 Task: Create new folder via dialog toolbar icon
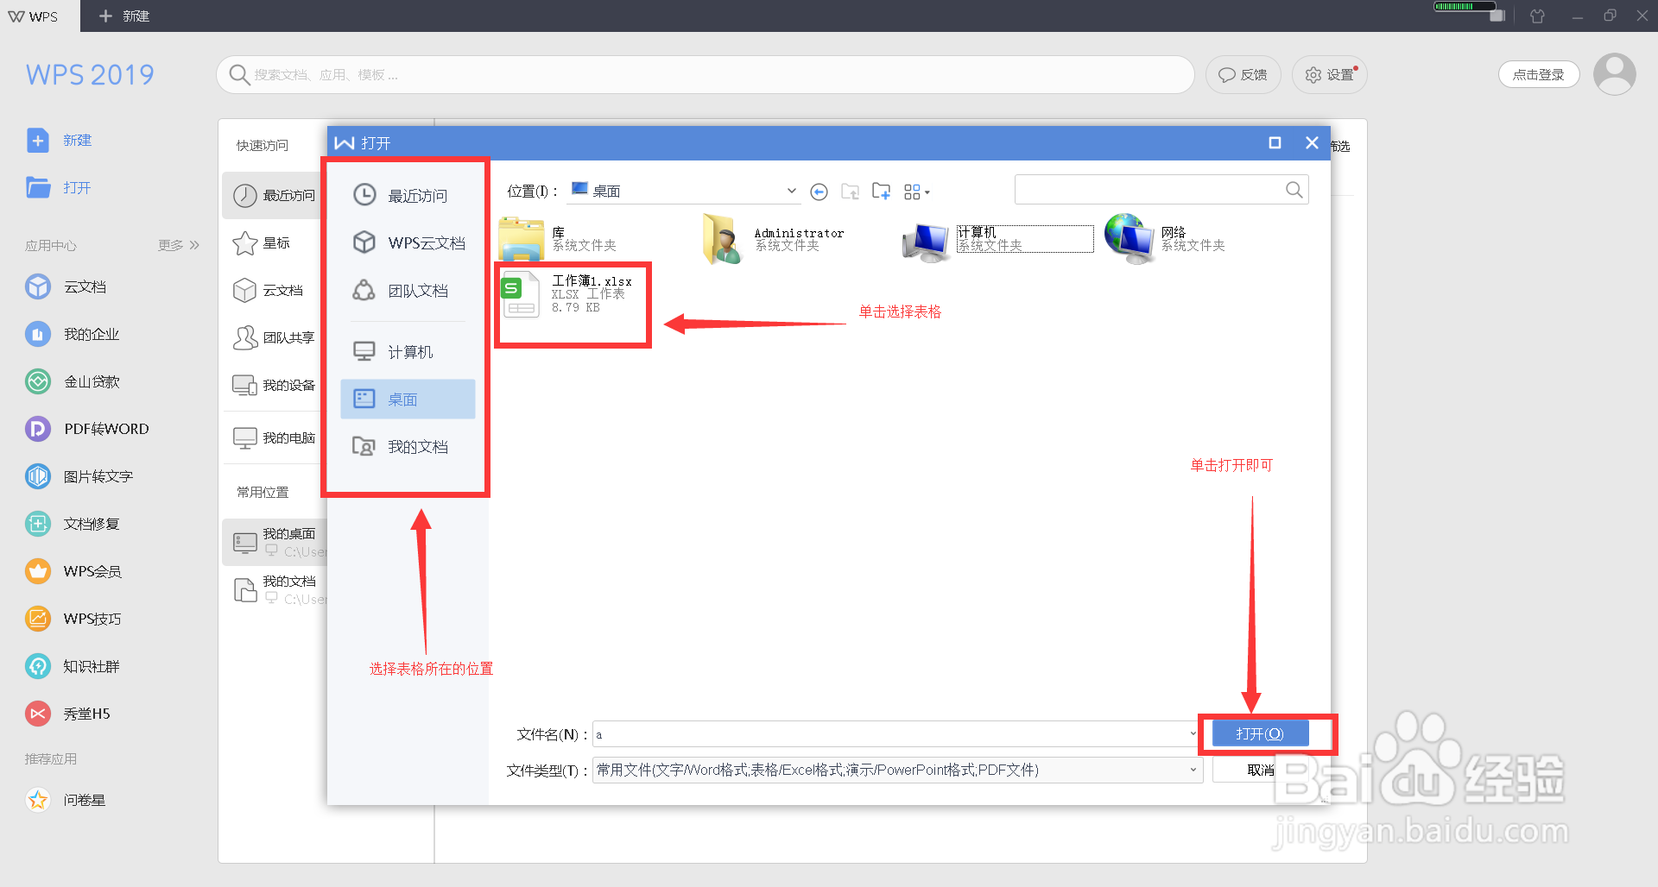click(x=881, y=192)
